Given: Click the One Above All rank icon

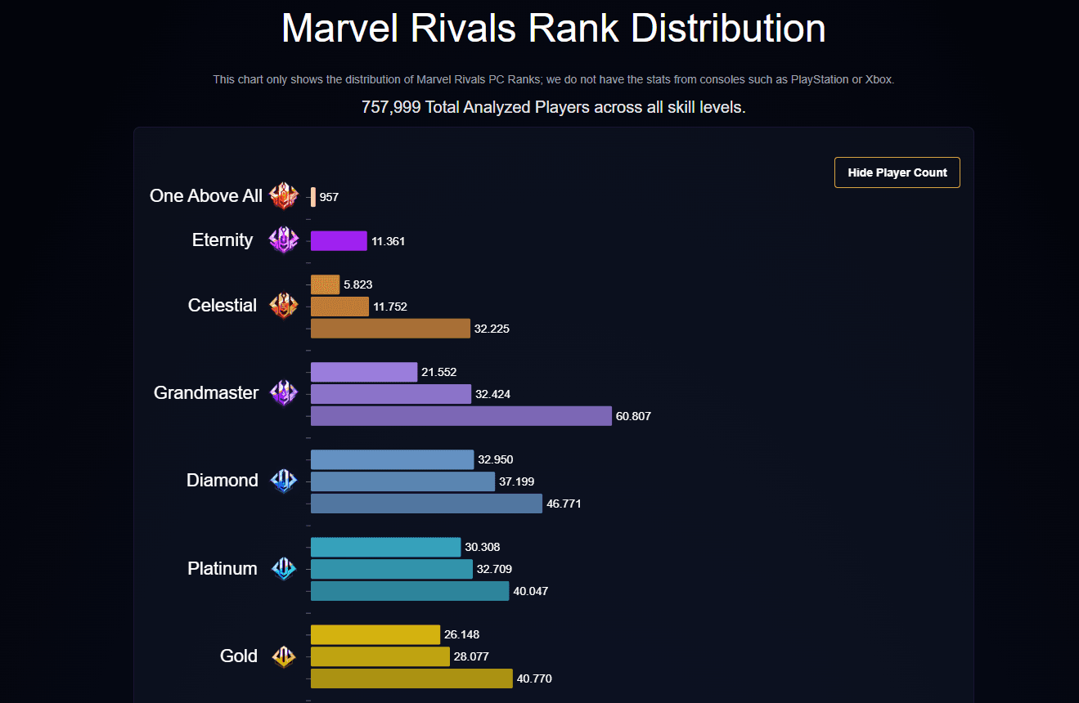Looking at the screenshot, I should (284, 196).
